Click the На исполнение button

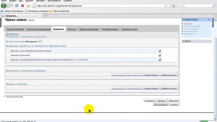click(x=161, y=104)
